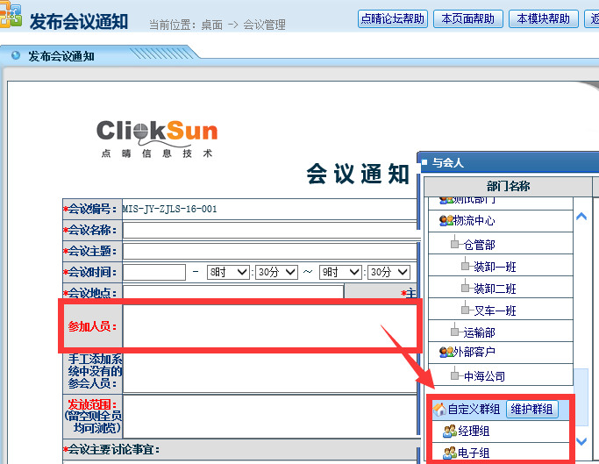Viewport: 599px width, 464px height.
Task: Select 中海公司 under 外部客户
Action: [x=484, y=376]
